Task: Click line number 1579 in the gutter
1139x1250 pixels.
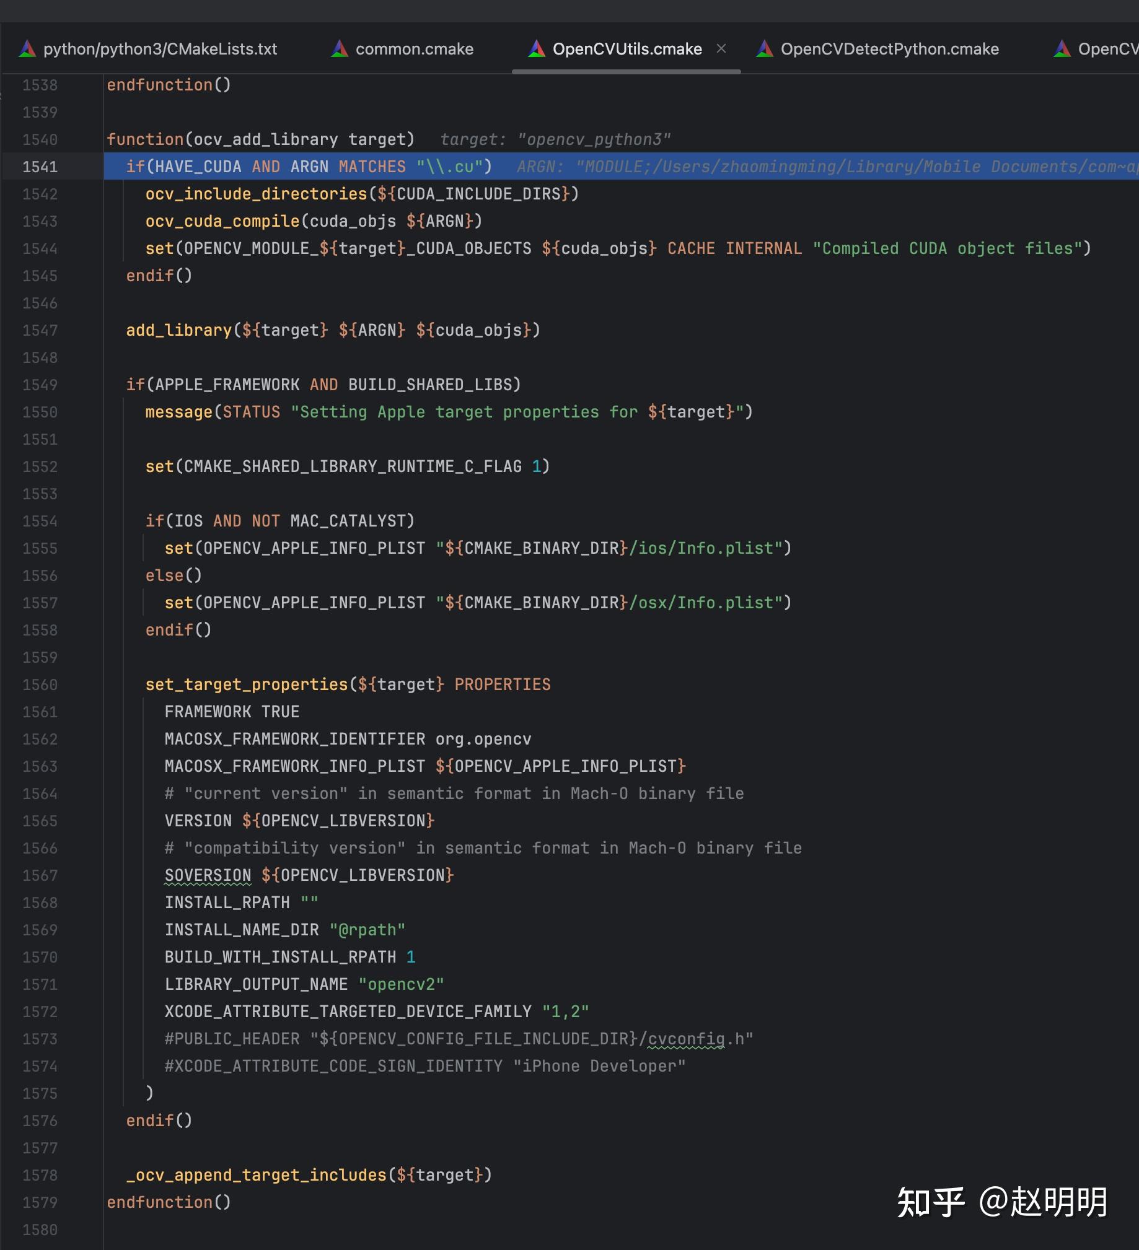Action: tap(40, 1202)
